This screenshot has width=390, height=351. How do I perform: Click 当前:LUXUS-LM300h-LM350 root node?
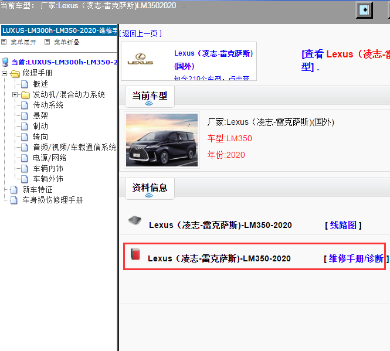64,62
